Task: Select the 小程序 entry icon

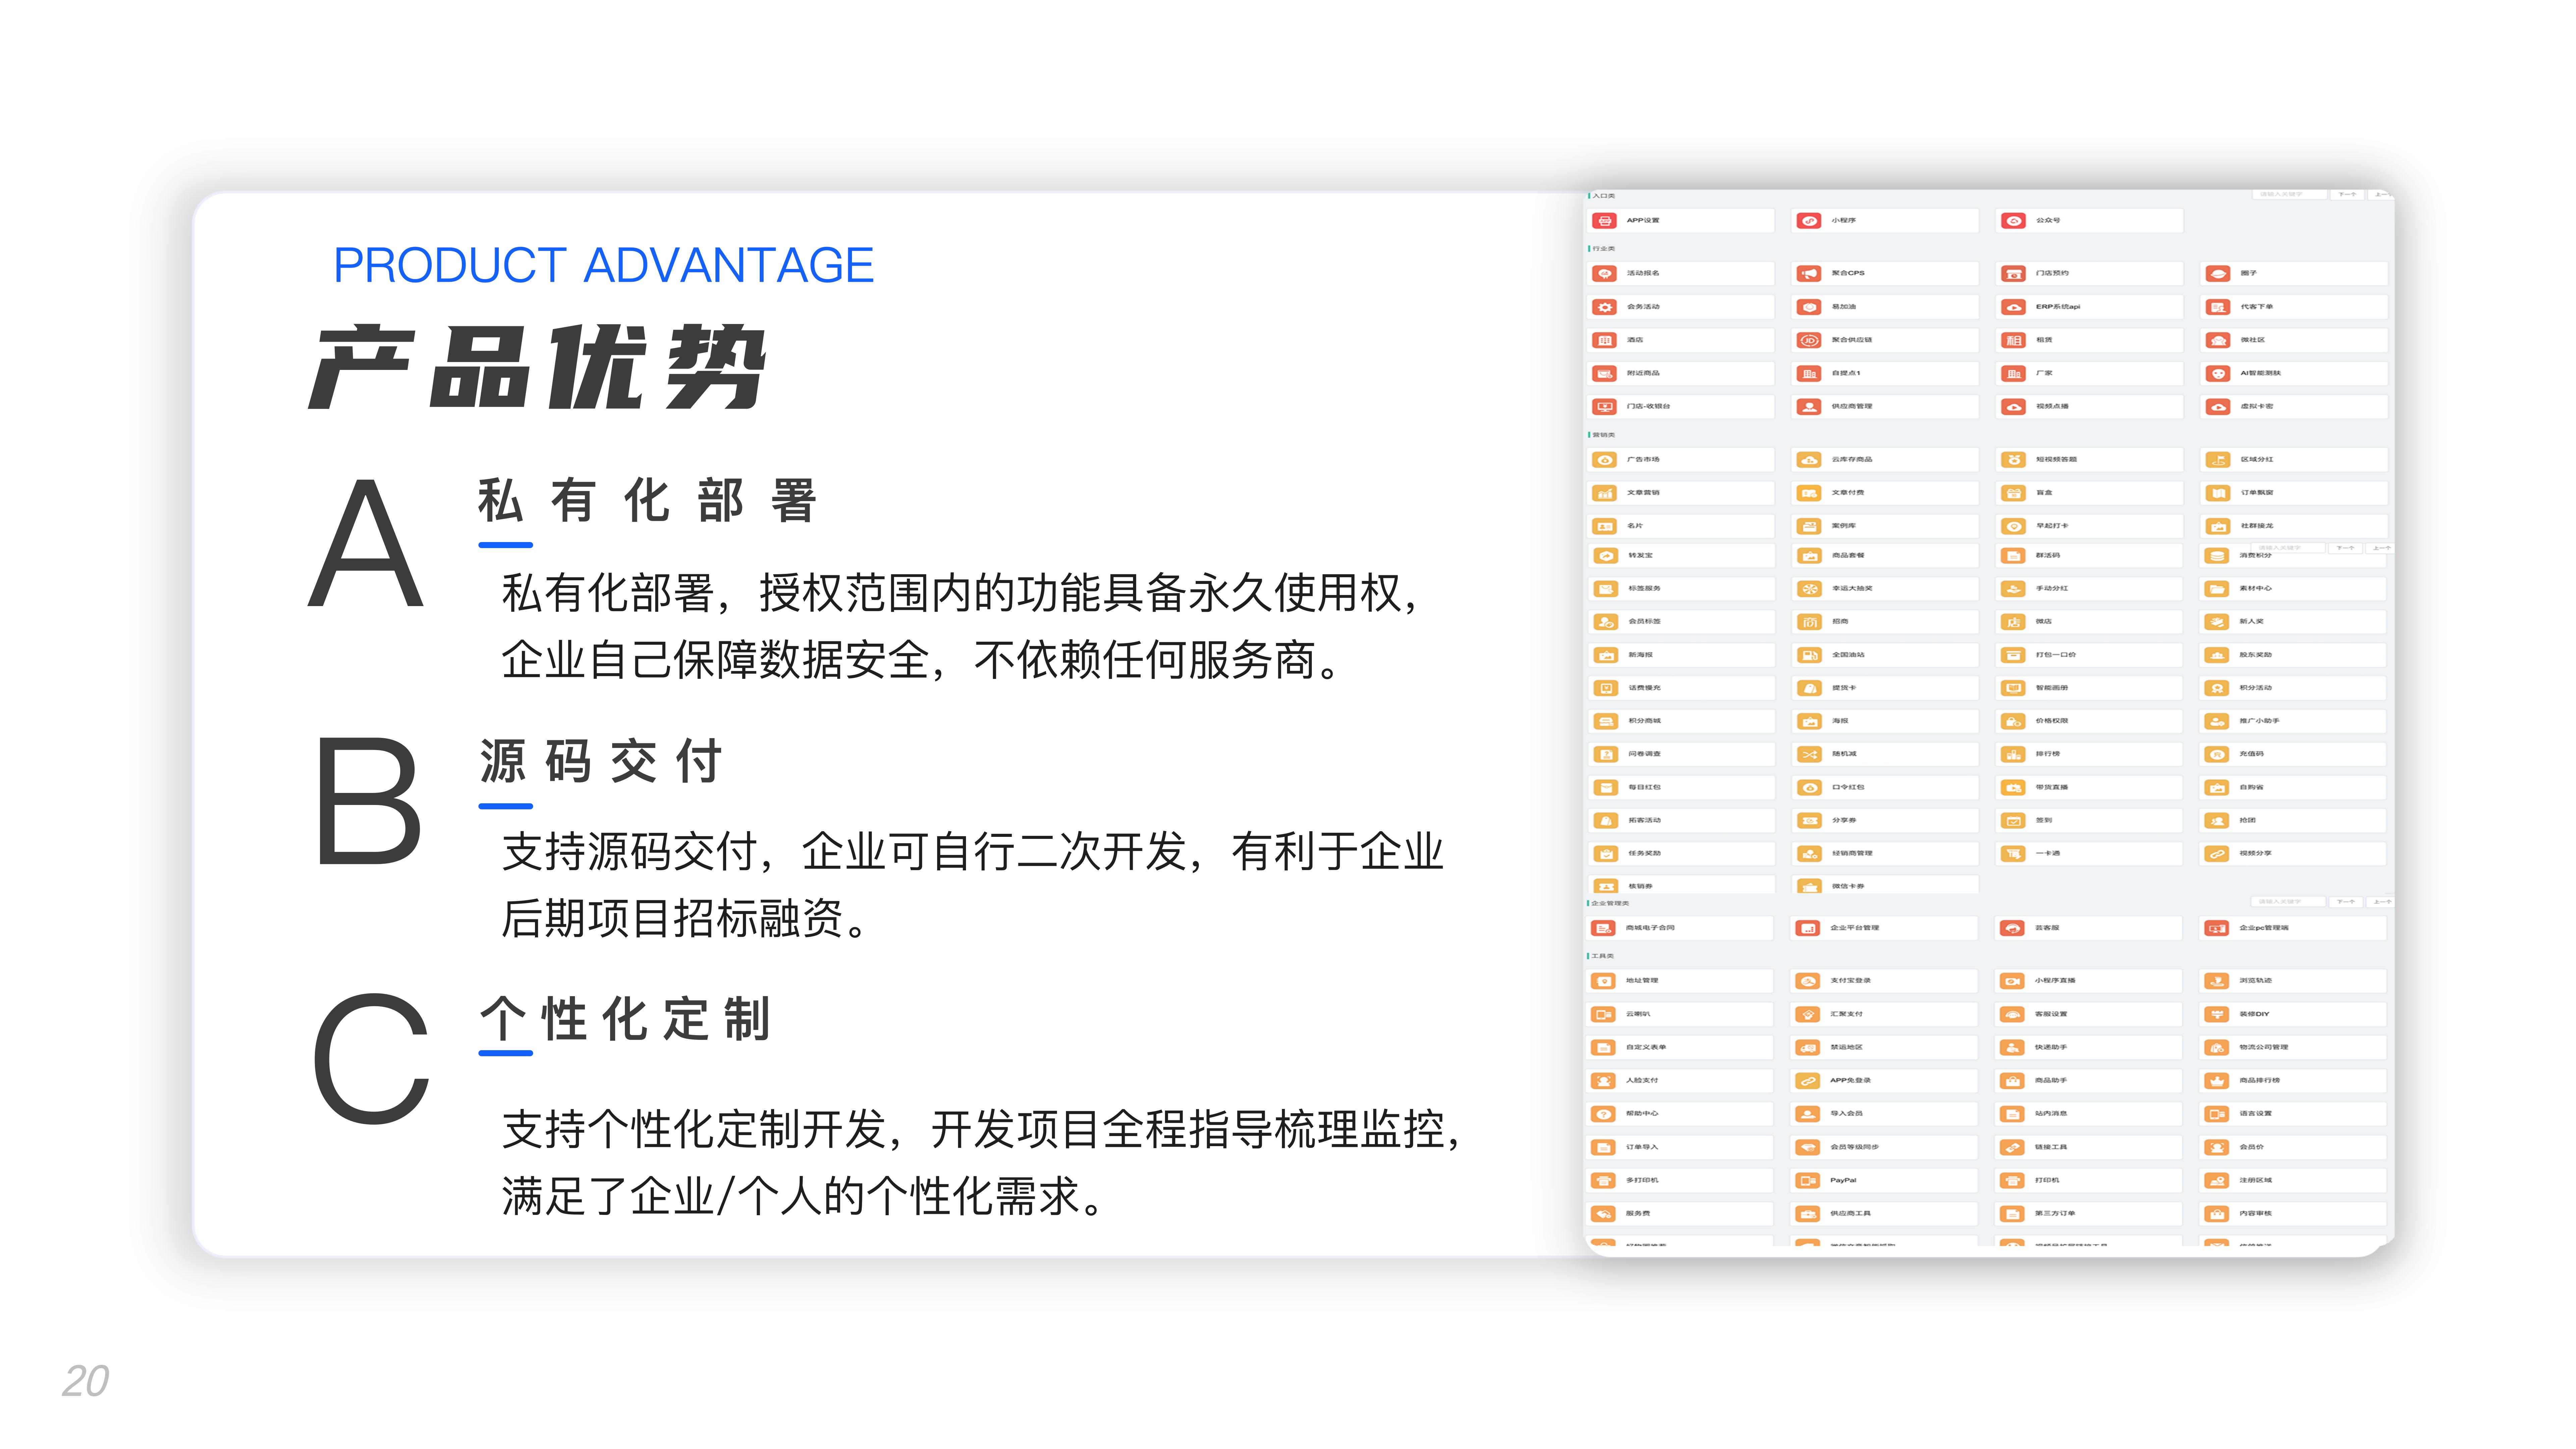Action: 1809,221
